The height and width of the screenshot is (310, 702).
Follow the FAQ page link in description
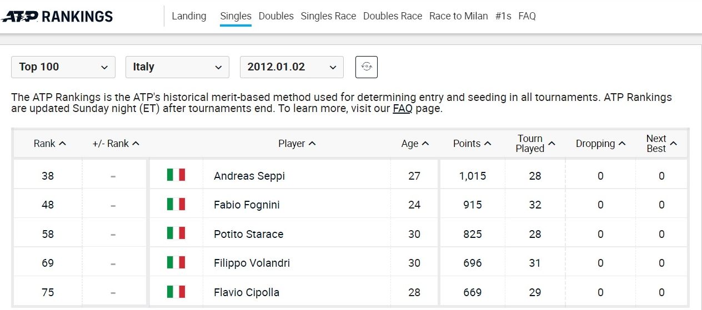pos(403,109)
